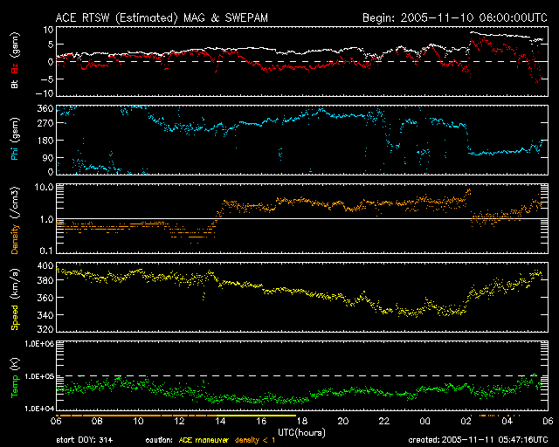Click the orange Density (/cm3) axis label
Screen dimensions: 559x447
[15, 220]
